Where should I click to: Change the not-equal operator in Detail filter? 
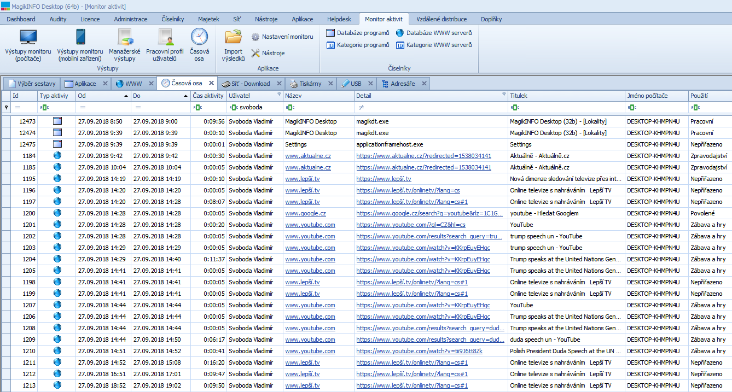point(361,107)
